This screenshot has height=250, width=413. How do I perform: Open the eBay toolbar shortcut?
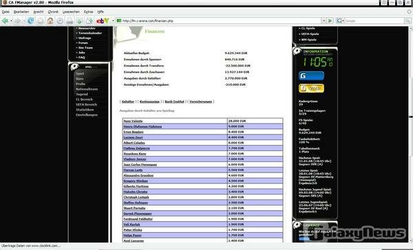pos(103,21)
